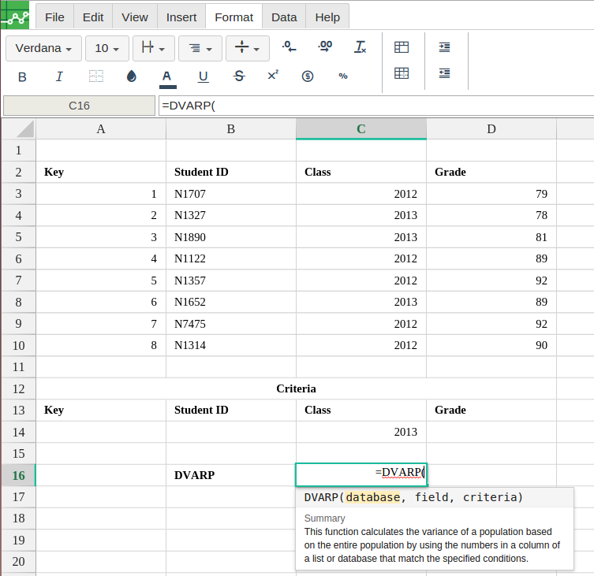594x576 pixels.
Task: Toggle italic formatting
Action: point(59,76)
